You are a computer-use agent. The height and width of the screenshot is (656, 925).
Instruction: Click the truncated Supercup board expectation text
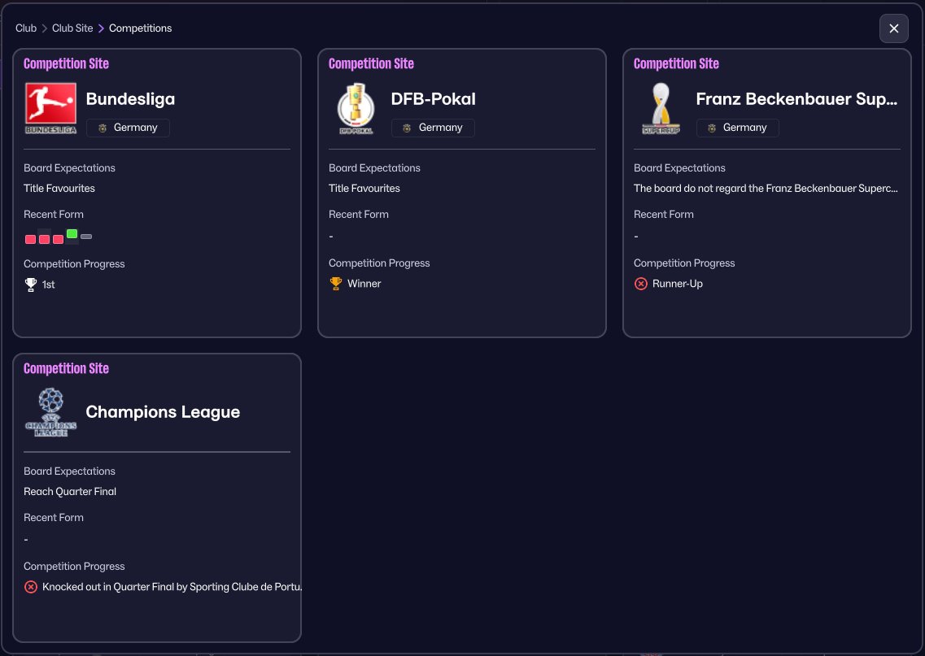(x=766, y=189)
